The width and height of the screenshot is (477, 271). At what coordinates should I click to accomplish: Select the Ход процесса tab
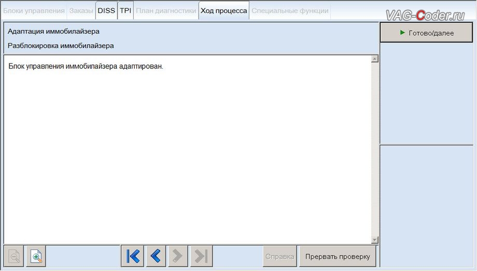coord(224,11)
